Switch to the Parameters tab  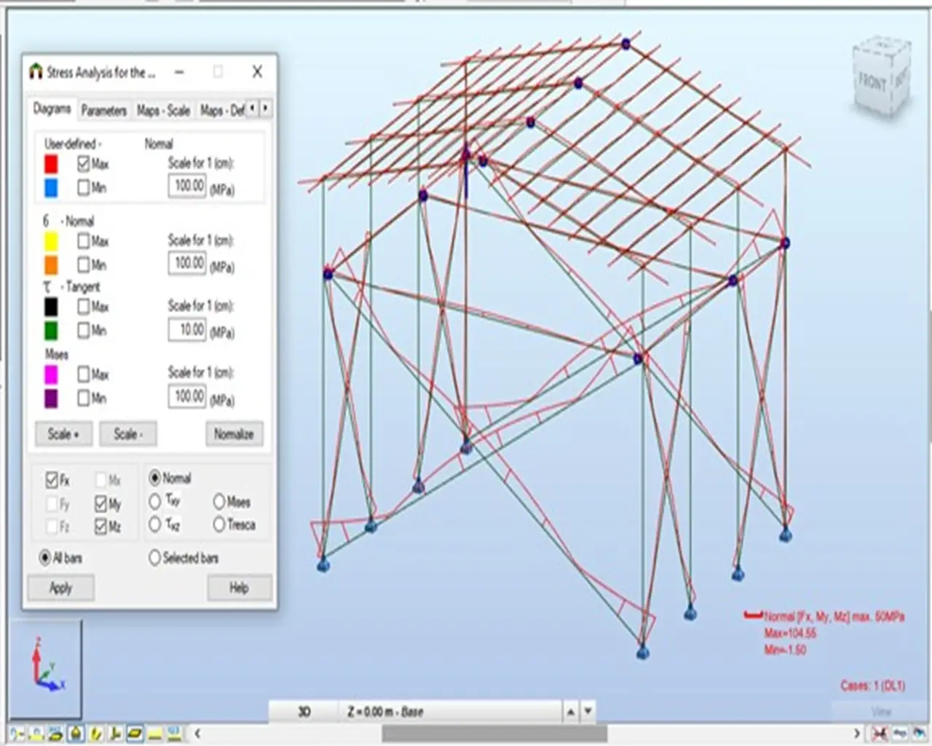click(x=103, y=110)
